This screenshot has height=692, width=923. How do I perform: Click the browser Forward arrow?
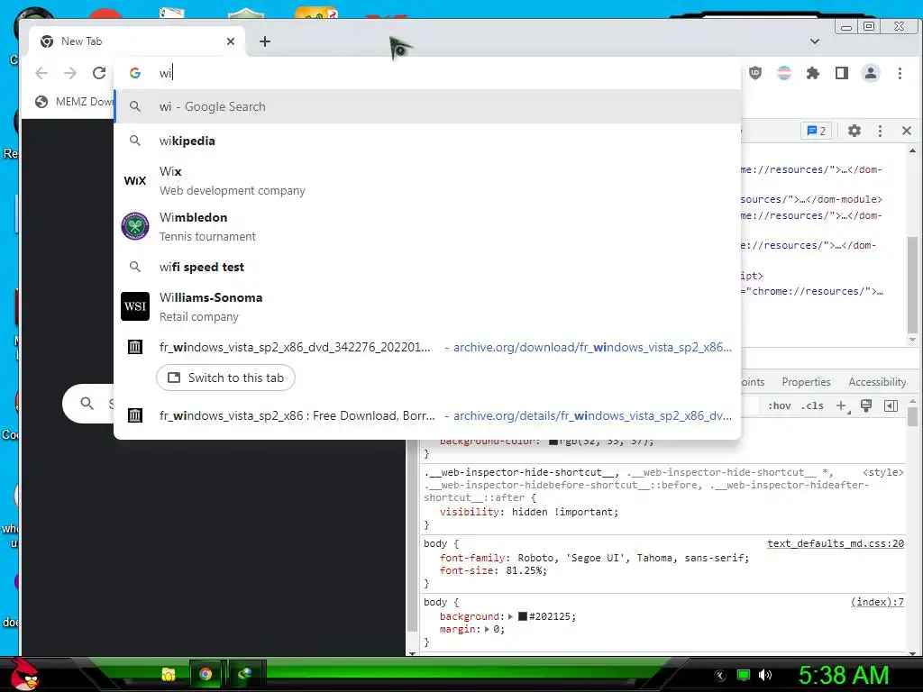[70, 73]
